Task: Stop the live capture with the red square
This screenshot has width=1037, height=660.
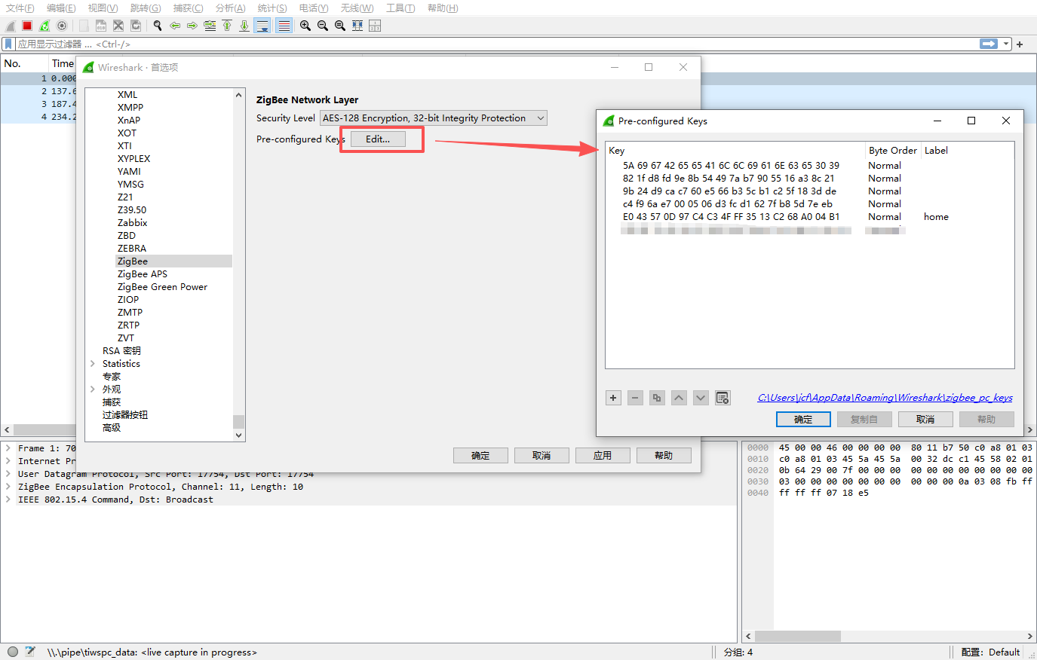Action: 27,26
